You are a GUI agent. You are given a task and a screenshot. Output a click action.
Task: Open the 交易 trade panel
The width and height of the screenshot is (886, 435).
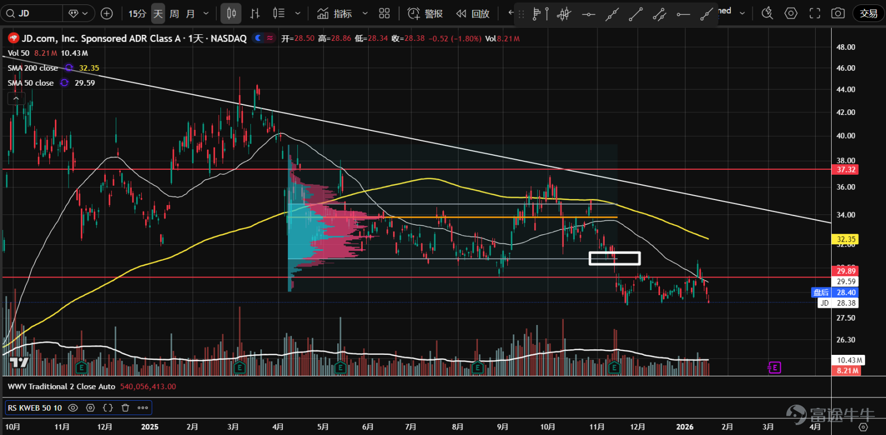click(x=868, y=13)
